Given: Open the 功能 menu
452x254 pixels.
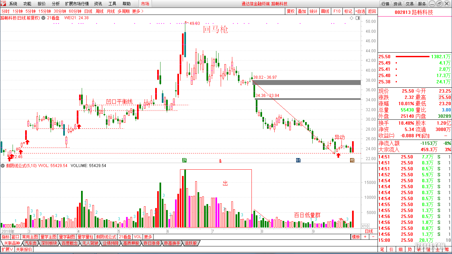Looking at the screenshot, I should (x=27, y=4).
